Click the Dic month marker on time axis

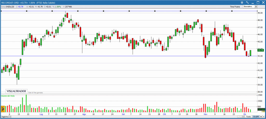pos(245,114)
